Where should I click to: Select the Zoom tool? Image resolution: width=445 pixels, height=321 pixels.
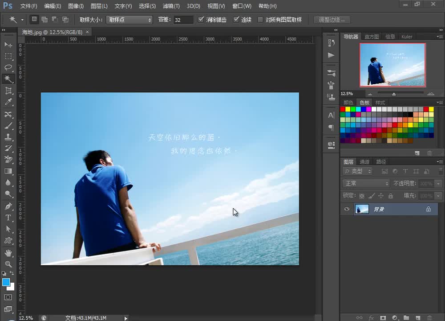[8, 264]
